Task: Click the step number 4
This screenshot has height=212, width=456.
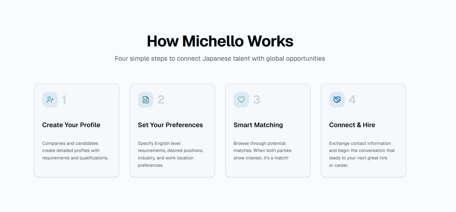Action: 352,100
